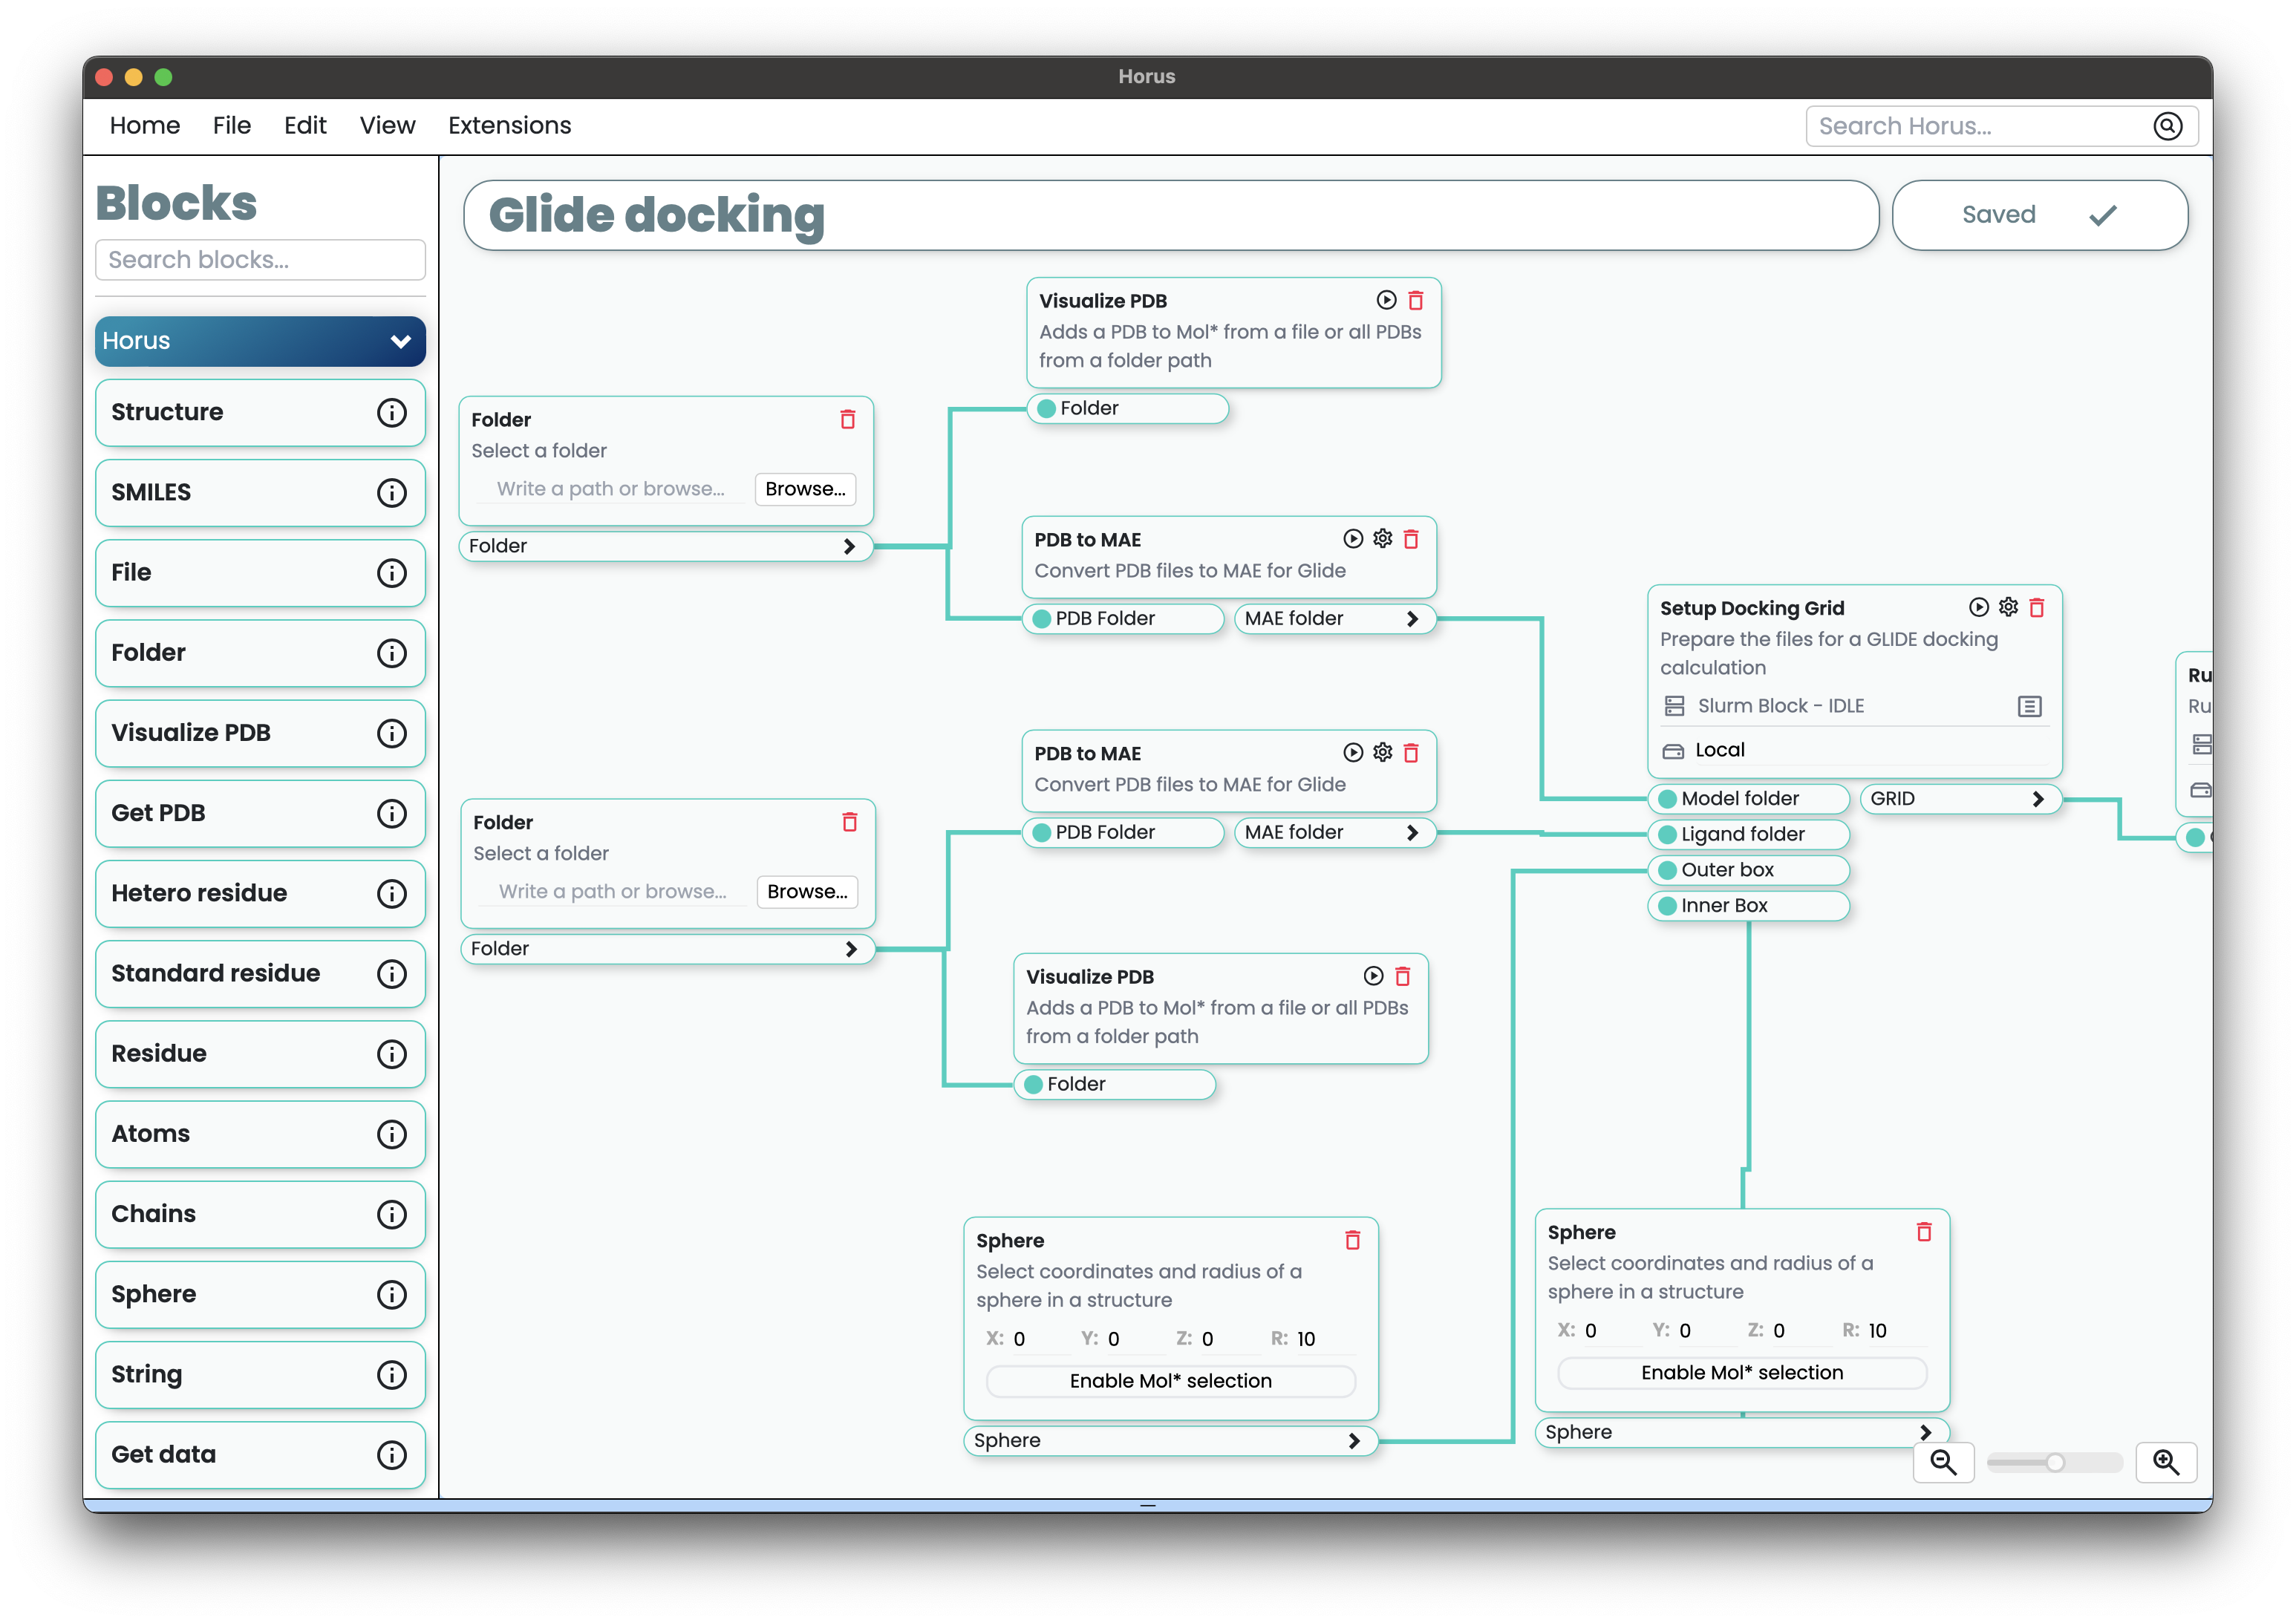Delete the right Sphere block
Image resolution: width=2296 pixels, height=1623 pixels.
tap(1925, 1232)
